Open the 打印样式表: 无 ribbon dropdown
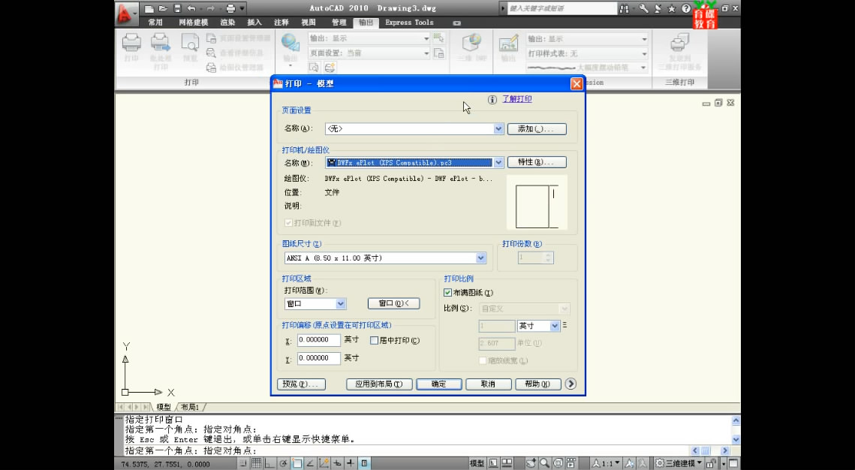 point(587,53)
